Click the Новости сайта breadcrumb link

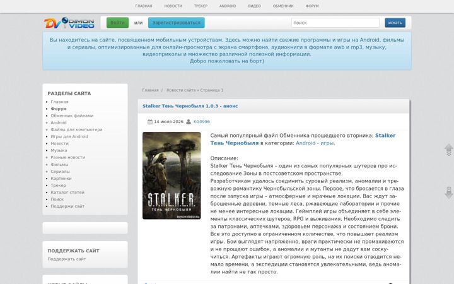pyautogui.click(x=181, y=90)
